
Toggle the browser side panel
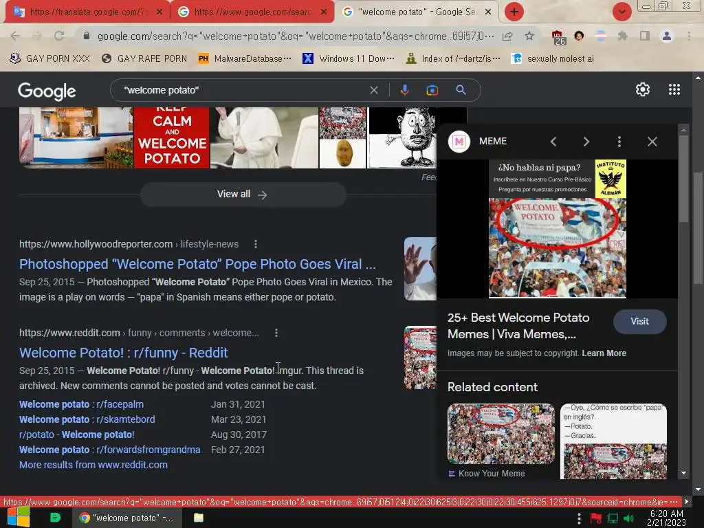click(x=645, y=36)
